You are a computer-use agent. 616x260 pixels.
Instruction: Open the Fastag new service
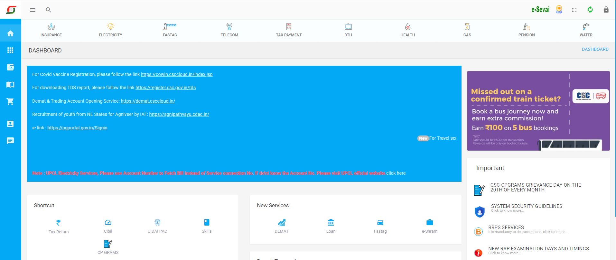pyautogui.click(x=380, y=226)
